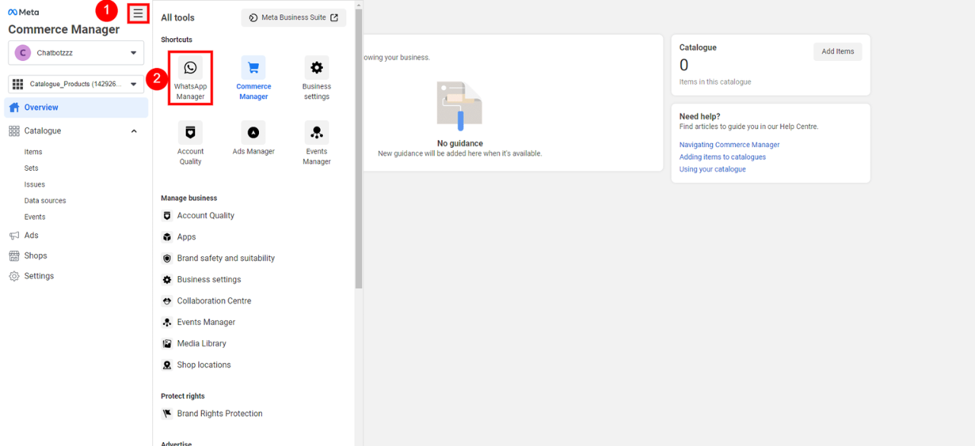Click the Overview home icon

[14, 107]
